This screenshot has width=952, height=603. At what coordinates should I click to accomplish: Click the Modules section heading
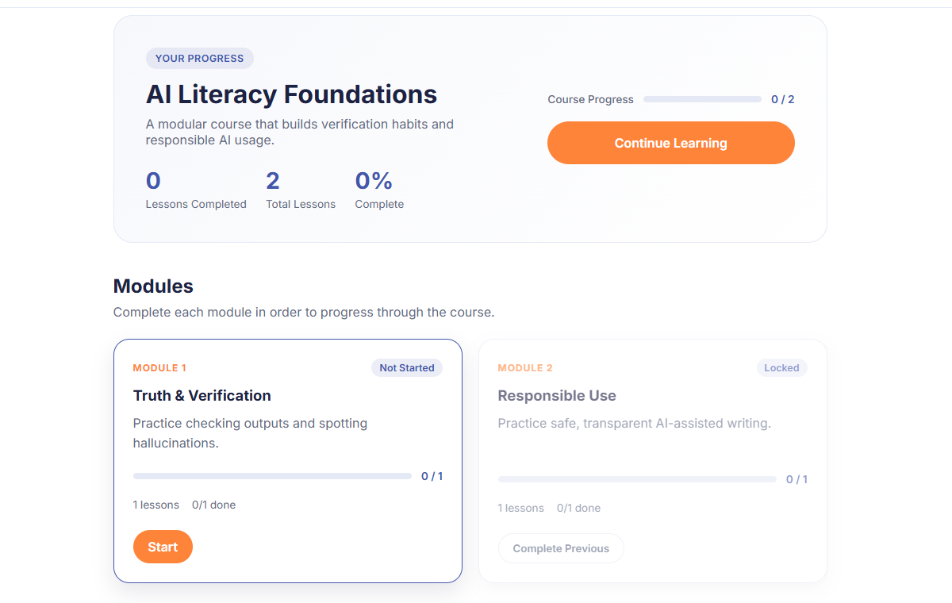pyautogui.click(x=153, y=286)
